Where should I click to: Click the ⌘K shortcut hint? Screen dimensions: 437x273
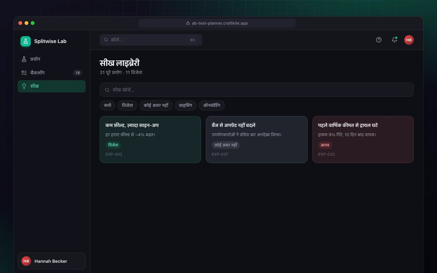click(x=193, y=40)
